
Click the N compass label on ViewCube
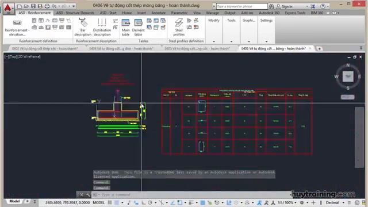348,65
